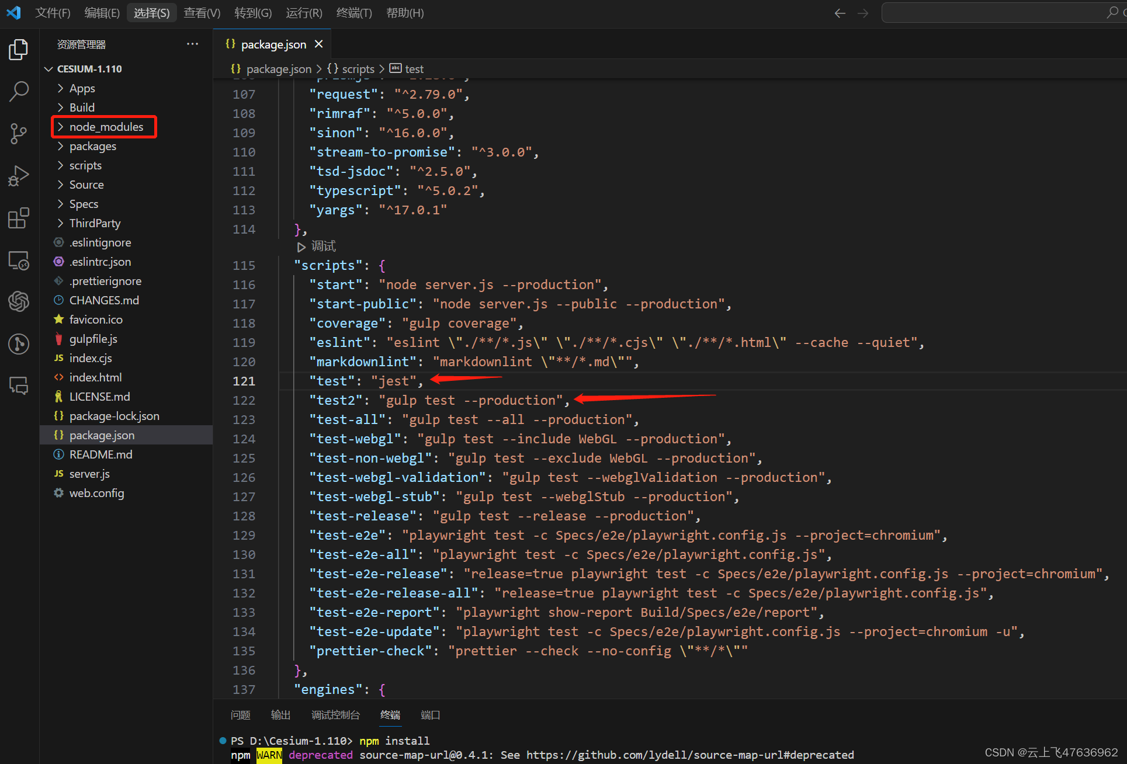1127x764 pixels.
Task: Place cursor on the "test2" script line
Action: click(439, 401)
